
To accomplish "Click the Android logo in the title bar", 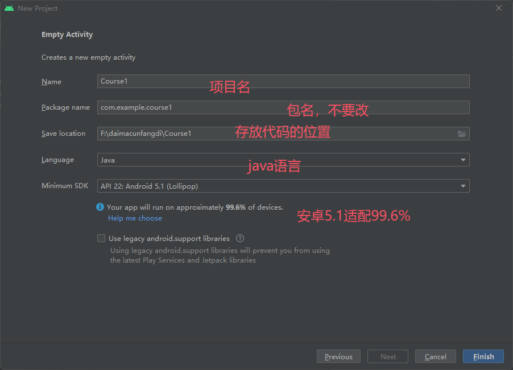I will tap(9, 8).
